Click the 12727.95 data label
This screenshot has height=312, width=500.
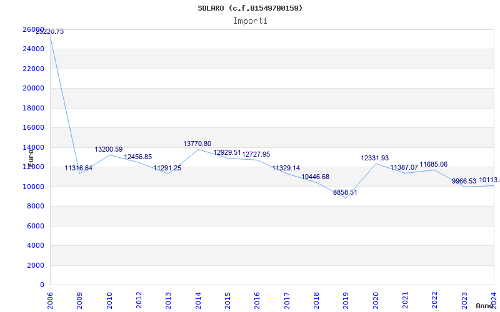point(256,154)
